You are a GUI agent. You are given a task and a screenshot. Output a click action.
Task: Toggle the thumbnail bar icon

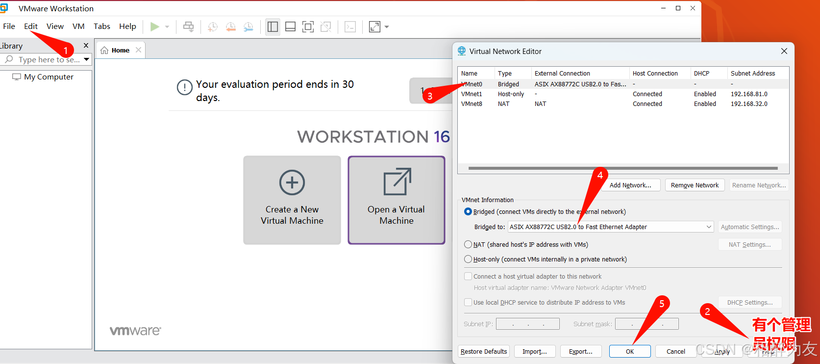coord(291,26)
